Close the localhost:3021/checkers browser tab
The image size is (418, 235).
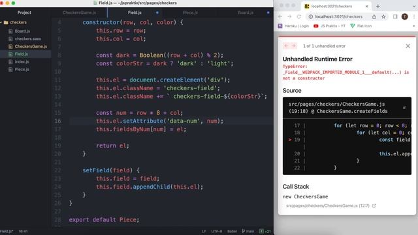tap(367, 6)
